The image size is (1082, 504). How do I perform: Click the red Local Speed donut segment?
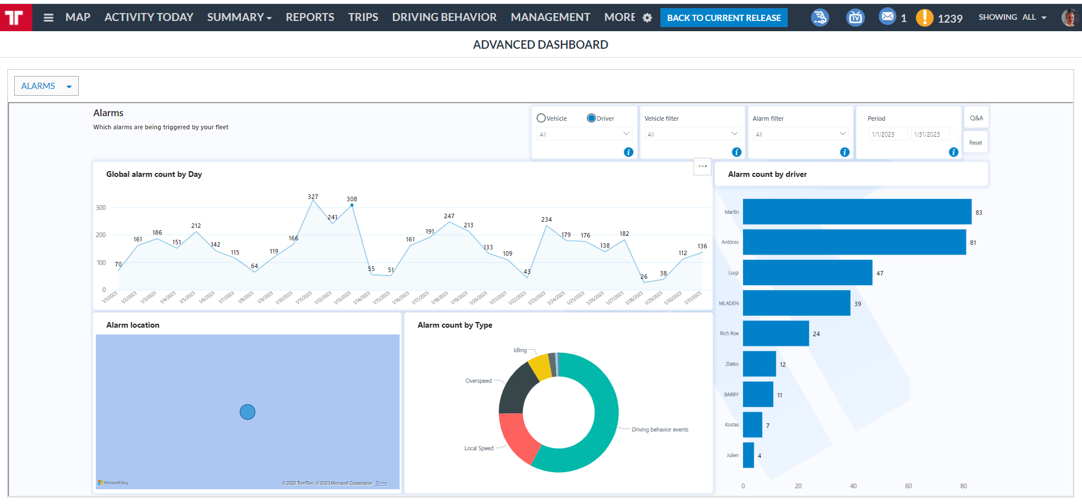click(x=516, y=437)
